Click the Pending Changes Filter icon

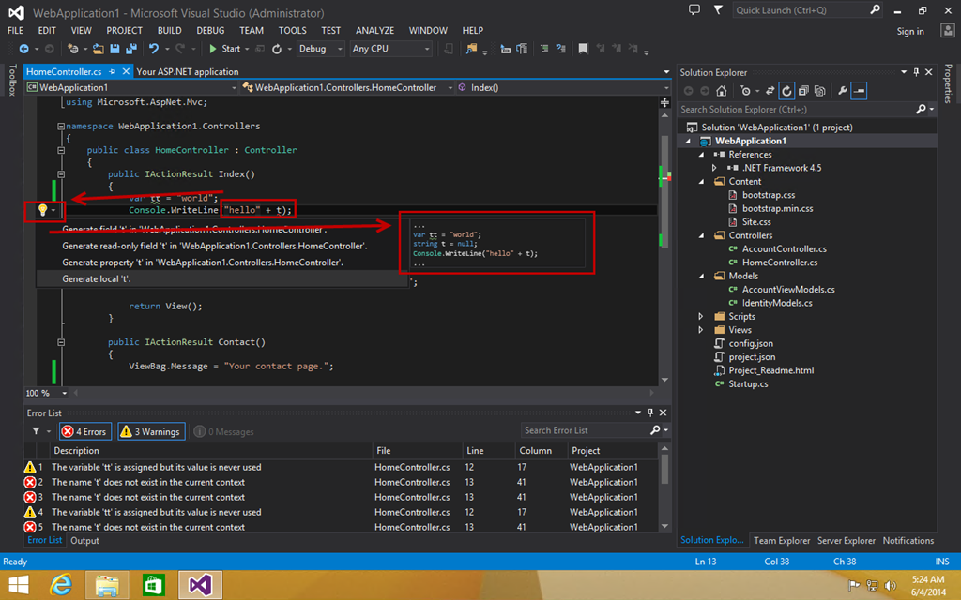[x=745, y=91]
